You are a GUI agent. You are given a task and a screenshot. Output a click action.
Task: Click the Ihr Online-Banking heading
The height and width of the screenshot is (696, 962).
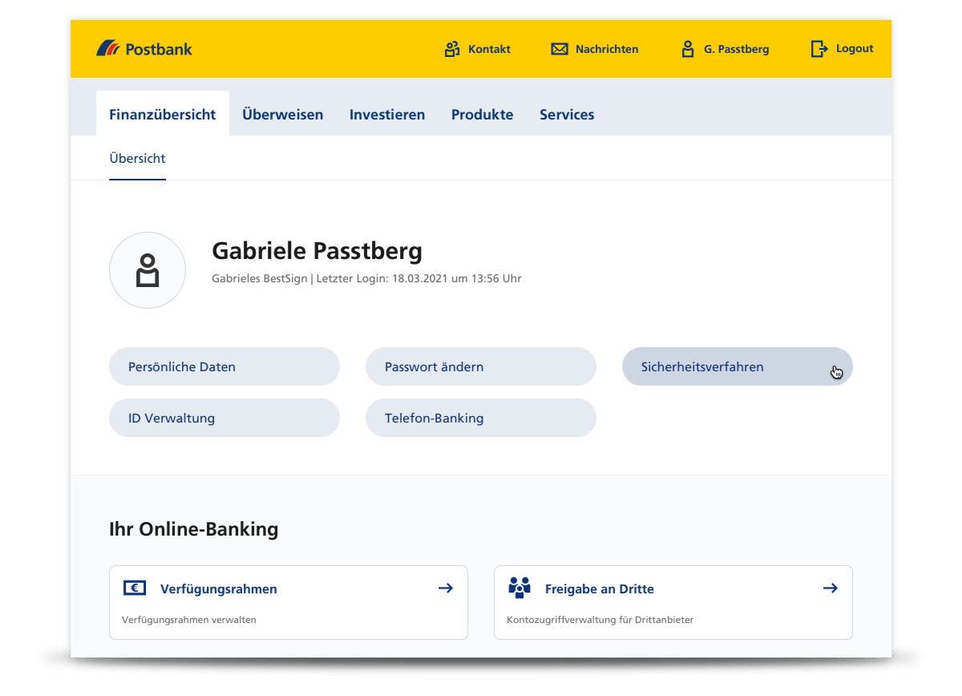(x=194, y=529)
